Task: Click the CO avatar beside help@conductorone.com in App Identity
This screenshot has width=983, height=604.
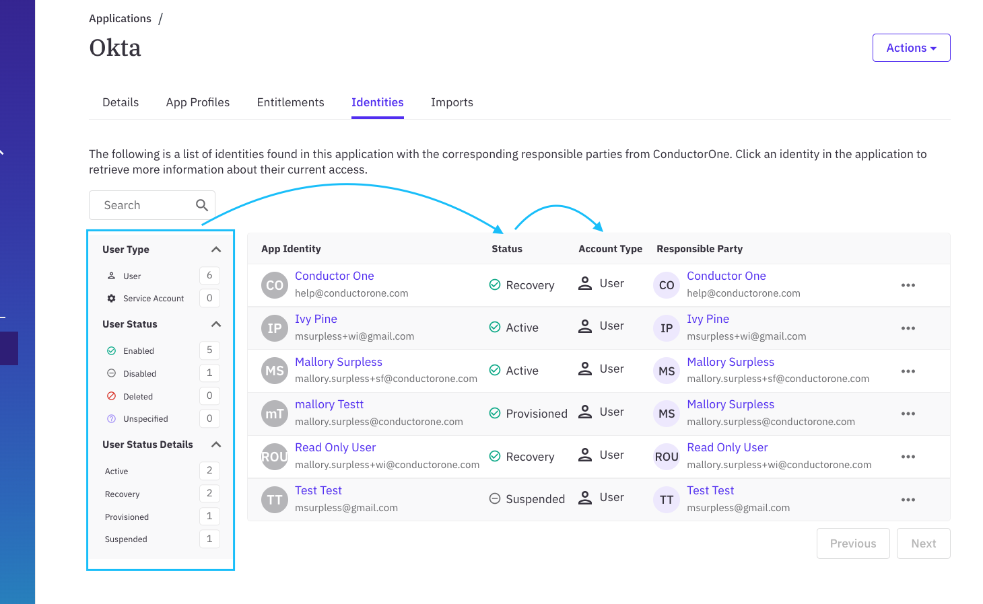Action: [x=275, y=285]
